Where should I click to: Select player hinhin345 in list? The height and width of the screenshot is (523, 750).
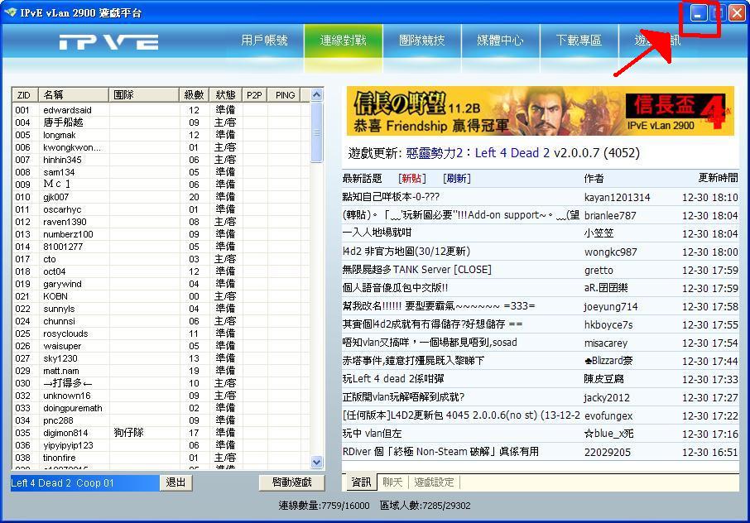click(x=62, y=160)
